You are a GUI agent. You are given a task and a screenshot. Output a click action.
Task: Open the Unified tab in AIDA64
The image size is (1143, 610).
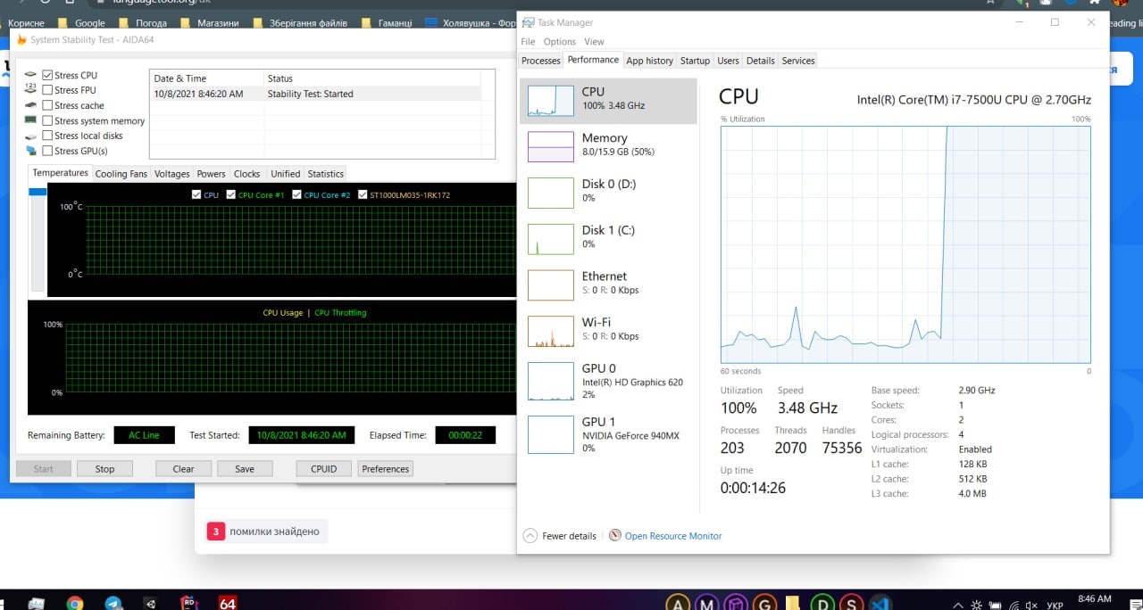[286, 174]
